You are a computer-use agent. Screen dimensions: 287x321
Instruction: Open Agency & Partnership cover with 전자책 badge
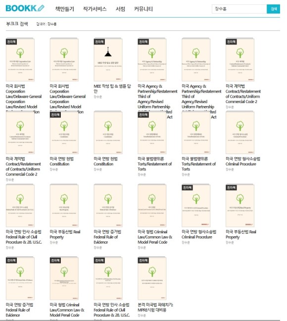(152, 59)
